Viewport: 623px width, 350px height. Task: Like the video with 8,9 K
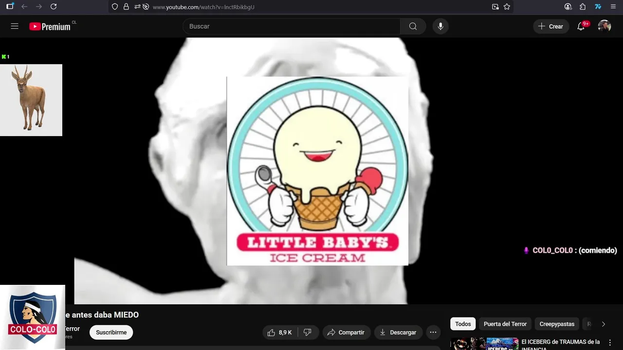(x=279, y=332)
